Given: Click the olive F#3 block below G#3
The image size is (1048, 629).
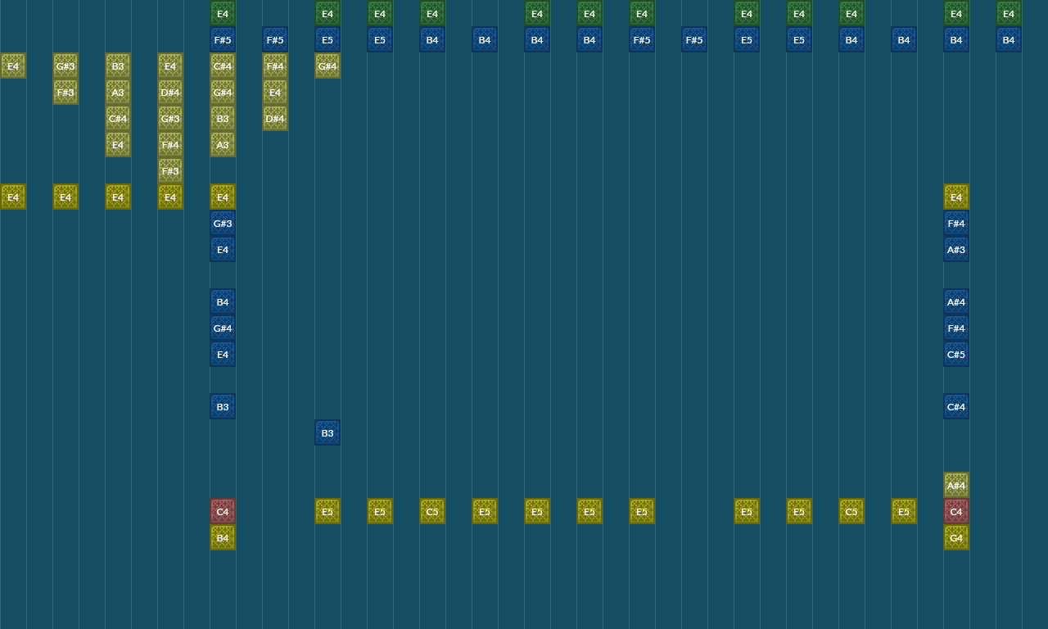Looking at the screenshot, I should pos(65,92).
